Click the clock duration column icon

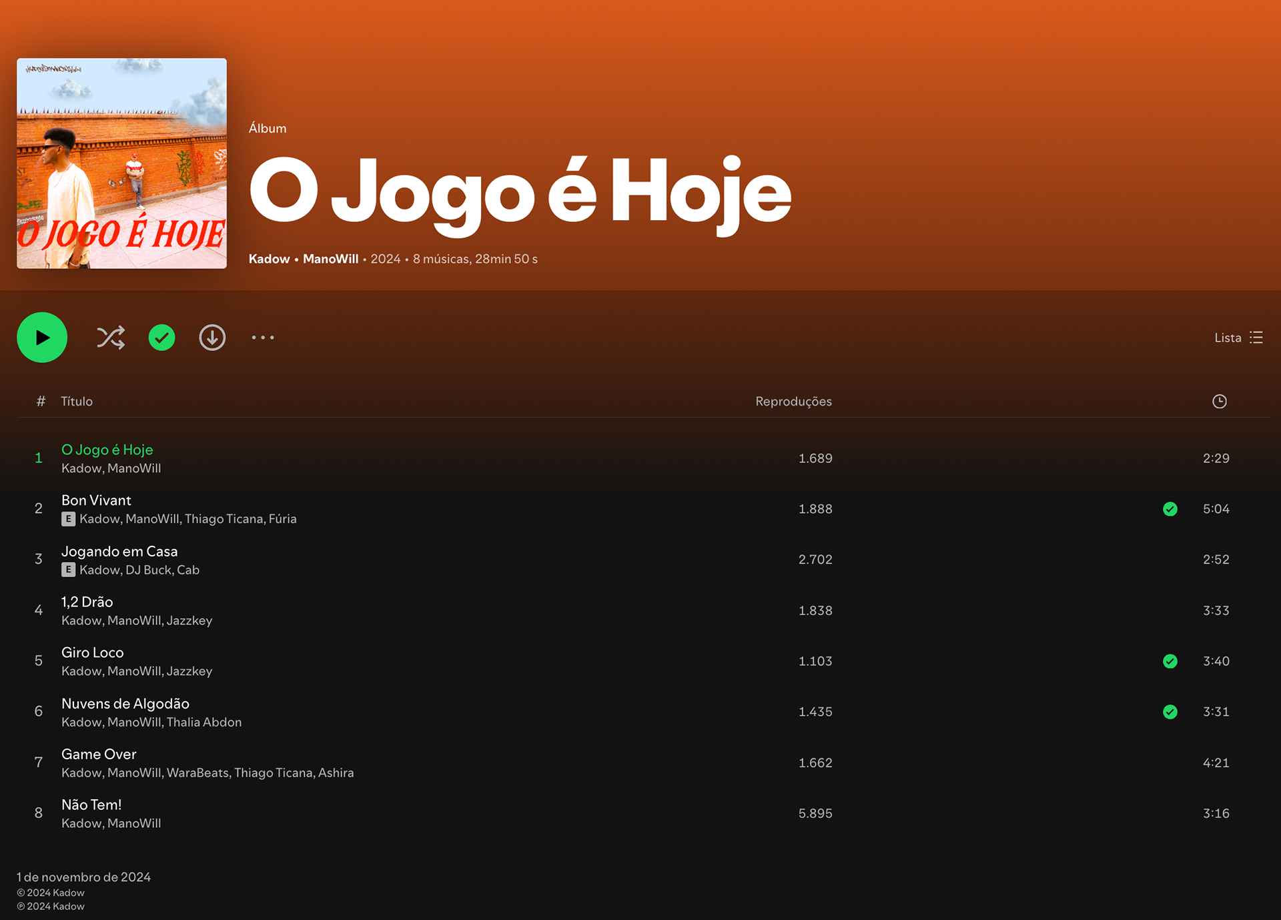coord(1220,401)
